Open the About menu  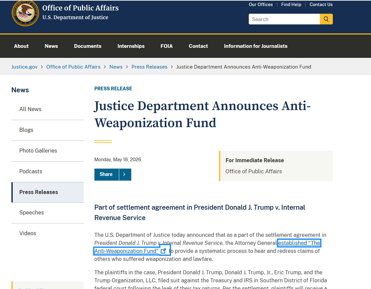pos(21,46)
